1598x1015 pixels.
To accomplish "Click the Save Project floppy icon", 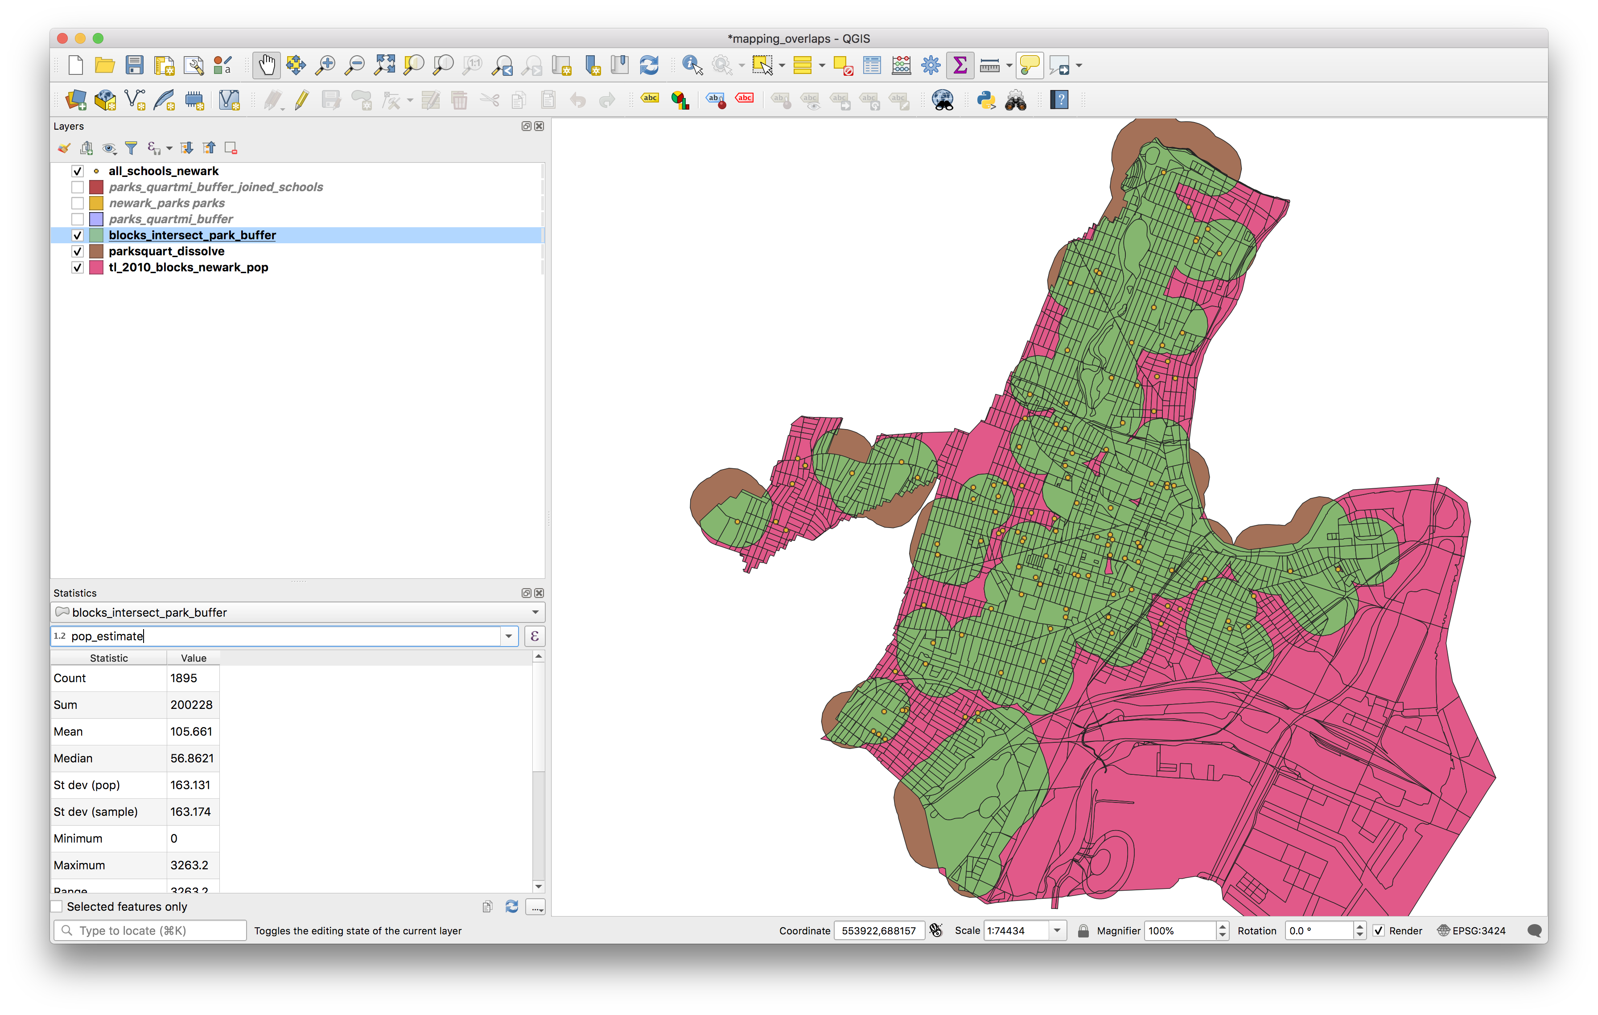I will 135,65.
